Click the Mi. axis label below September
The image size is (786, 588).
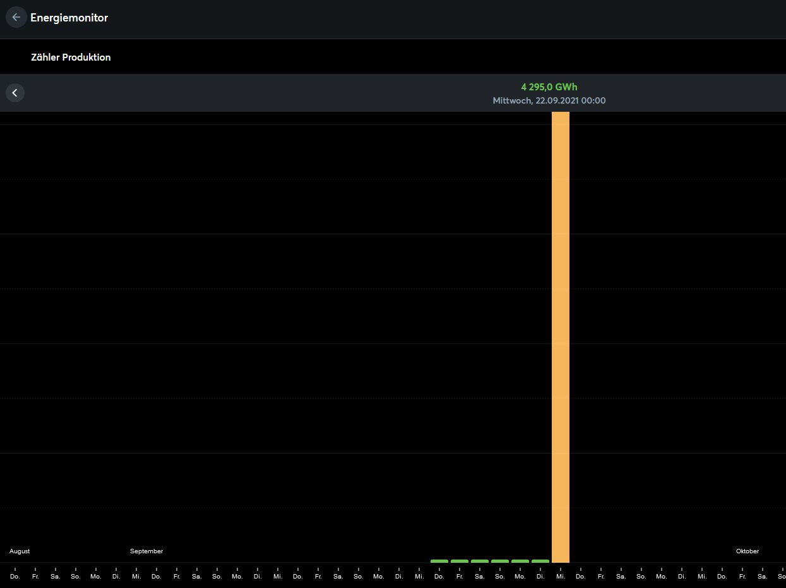[x=136, y=577]
